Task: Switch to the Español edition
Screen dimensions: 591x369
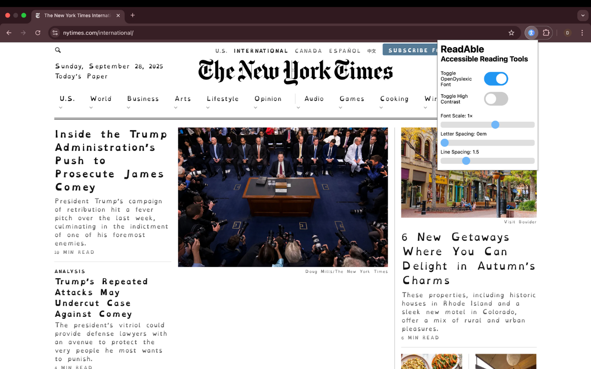Action: (x=344, y=51)
